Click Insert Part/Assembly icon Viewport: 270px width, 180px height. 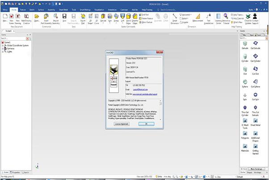point(46,17)
